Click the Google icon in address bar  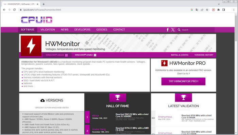(192, 10)
